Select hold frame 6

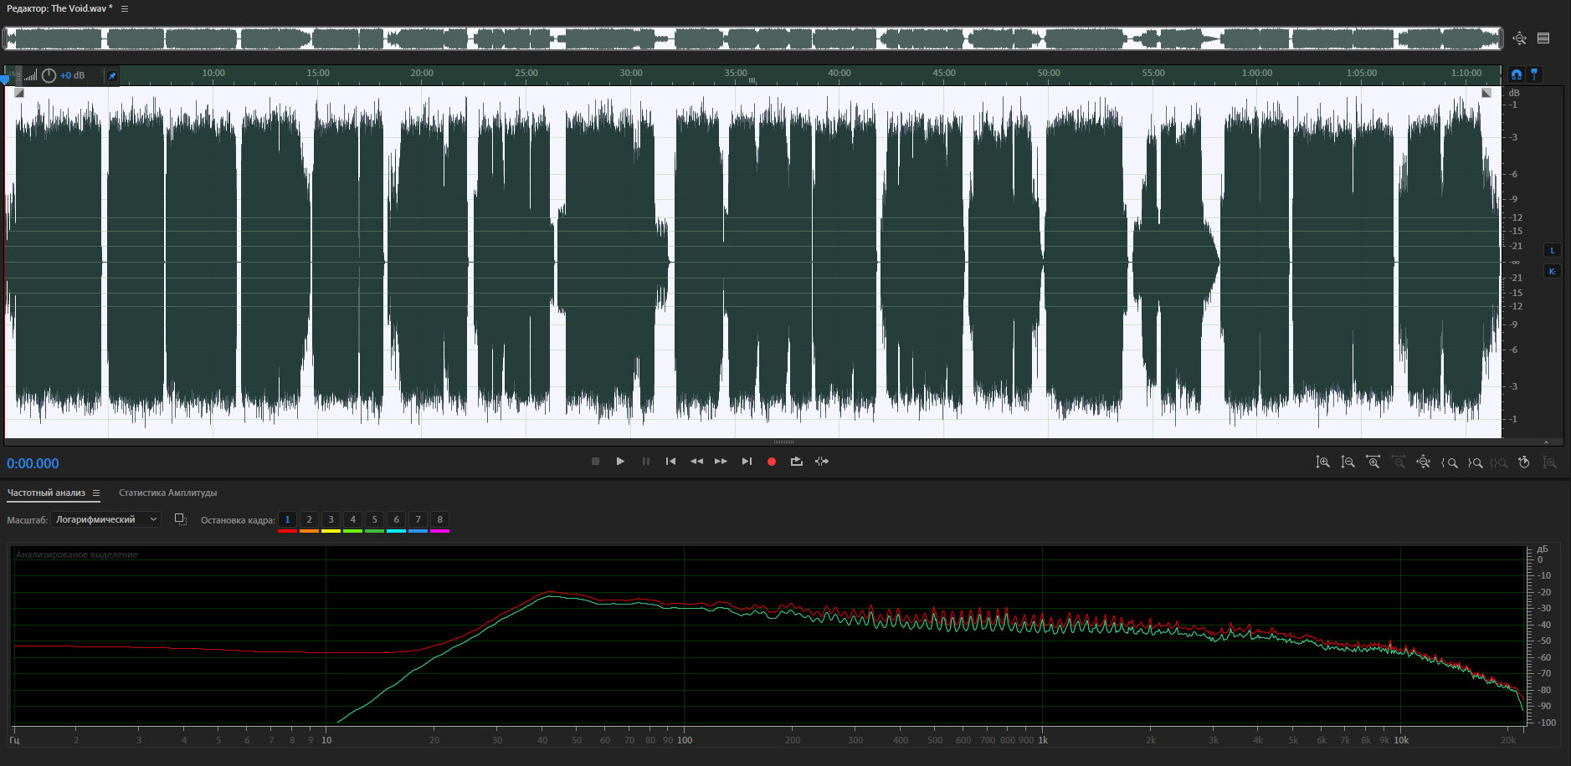[x=396, y=520]
